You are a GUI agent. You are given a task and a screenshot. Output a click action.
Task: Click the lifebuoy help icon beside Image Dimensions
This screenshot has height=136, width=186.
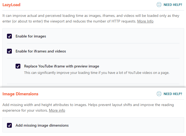click(159, 94)
